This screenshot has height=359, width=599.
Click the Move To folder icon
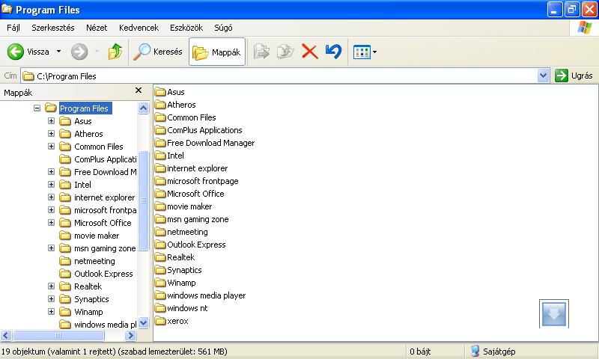point(261,52)
